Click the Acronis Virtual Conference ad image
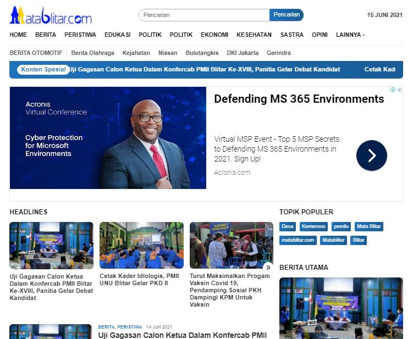 108,138
